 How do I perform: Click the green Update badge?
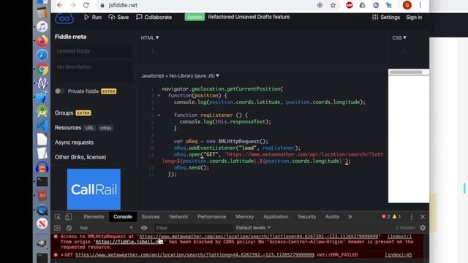click(x=195, y=17)
